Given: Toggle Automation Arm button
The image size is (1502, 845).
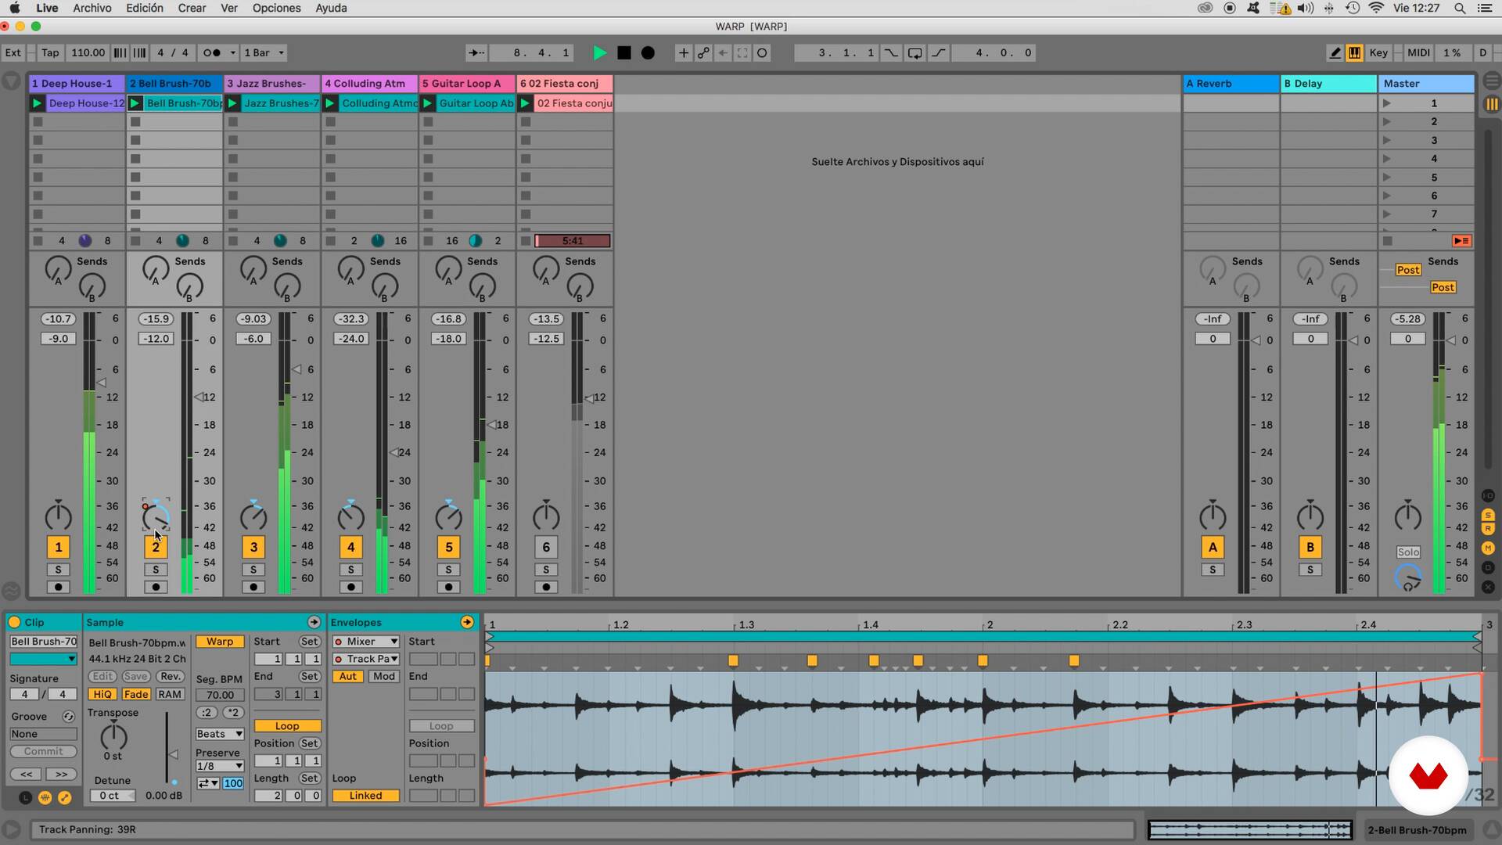Looking at the screenshot, I should [x=703, y=52].
